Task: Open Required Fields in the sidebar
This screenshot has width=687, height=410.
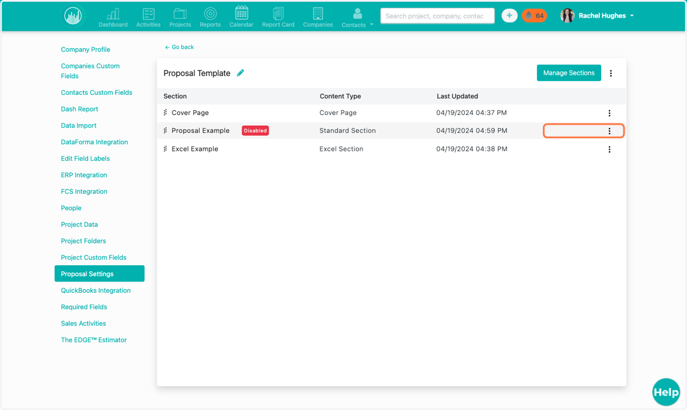Action: [84, 307]
